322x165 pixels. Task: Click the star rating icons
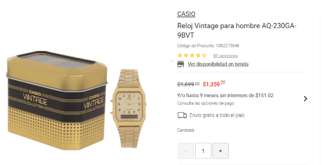click(192, 55)
